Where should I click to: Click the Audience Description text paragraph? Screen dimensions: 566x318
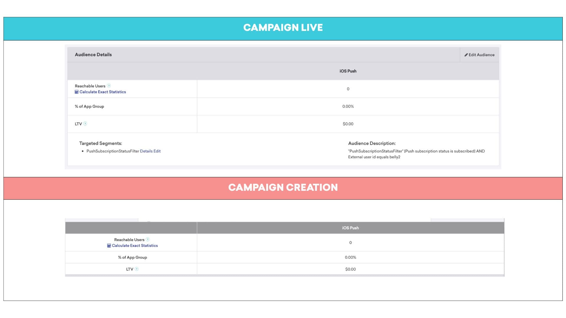click(x=416, y=154)
